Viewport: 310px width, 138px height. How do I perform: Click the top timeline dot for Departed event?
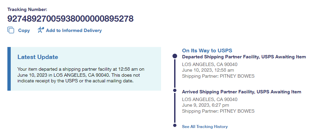coord(174,56)
